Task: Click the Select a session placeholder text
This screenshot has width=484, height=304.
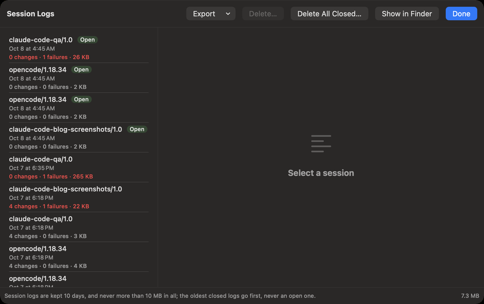Action: [321, 173]
